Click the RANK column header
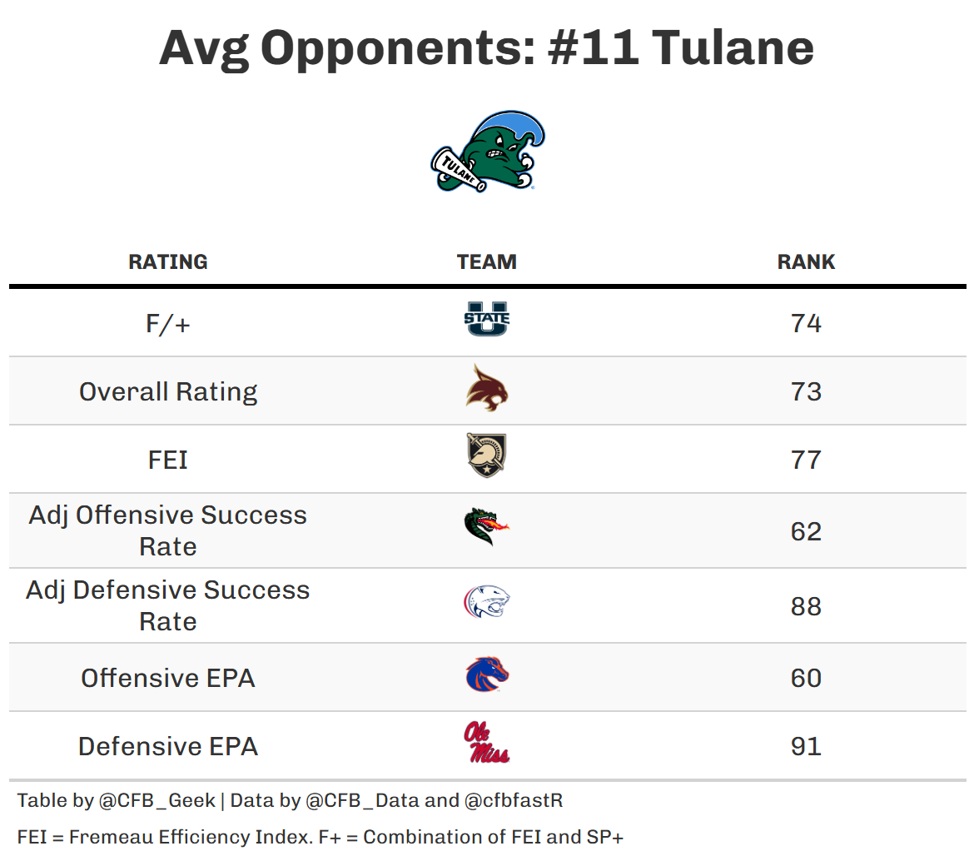Viewport: 974px width, 866px height. [806, 262]
